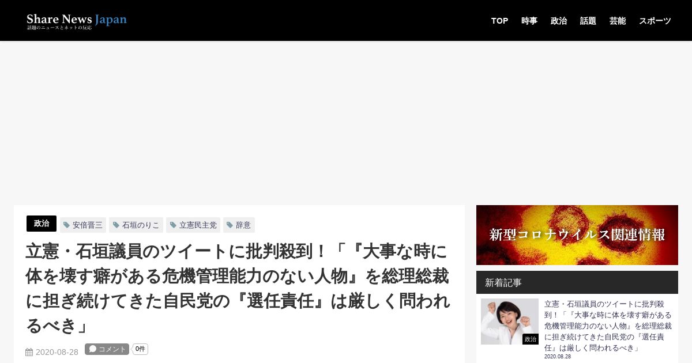This screenshot has height=363, width=692.
Task: Click the tag icon beside 辞意
Action: 230,225
